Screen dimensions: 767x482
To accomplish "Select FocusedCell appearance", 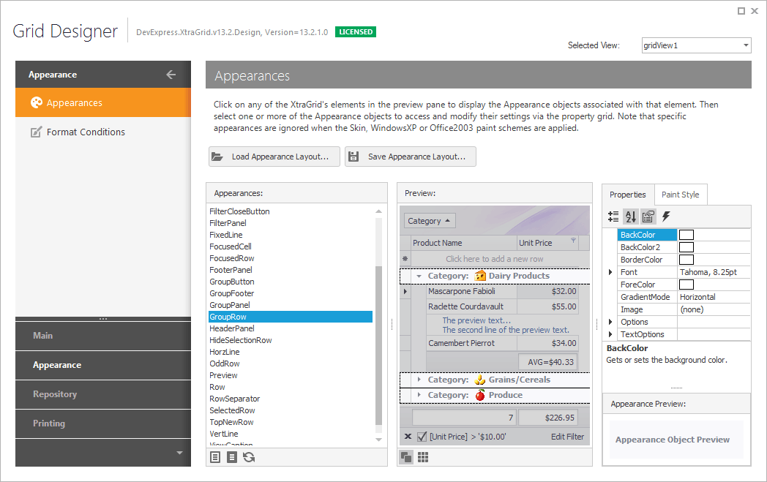I will coord(231,246).
